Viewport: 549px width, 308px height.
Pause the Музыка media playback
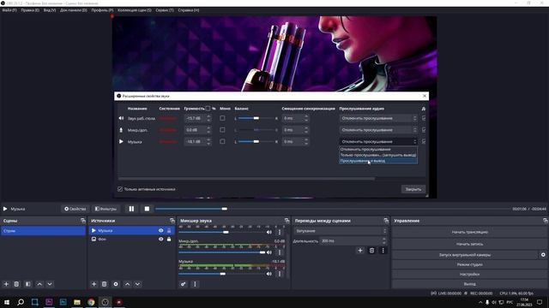tap(131, 209)
